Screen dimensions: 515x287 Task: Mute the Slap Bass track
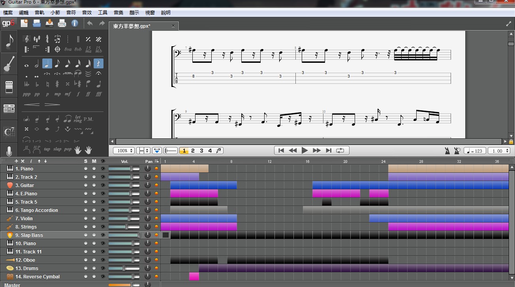(x=94, y=235)
